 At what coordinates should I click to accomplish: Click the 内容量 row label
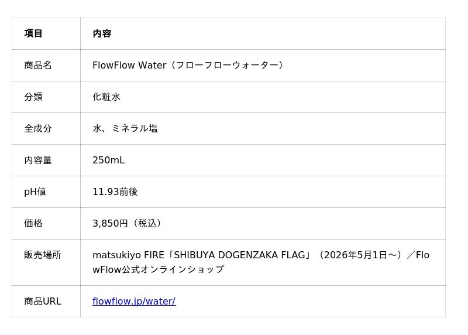point(38,160)
